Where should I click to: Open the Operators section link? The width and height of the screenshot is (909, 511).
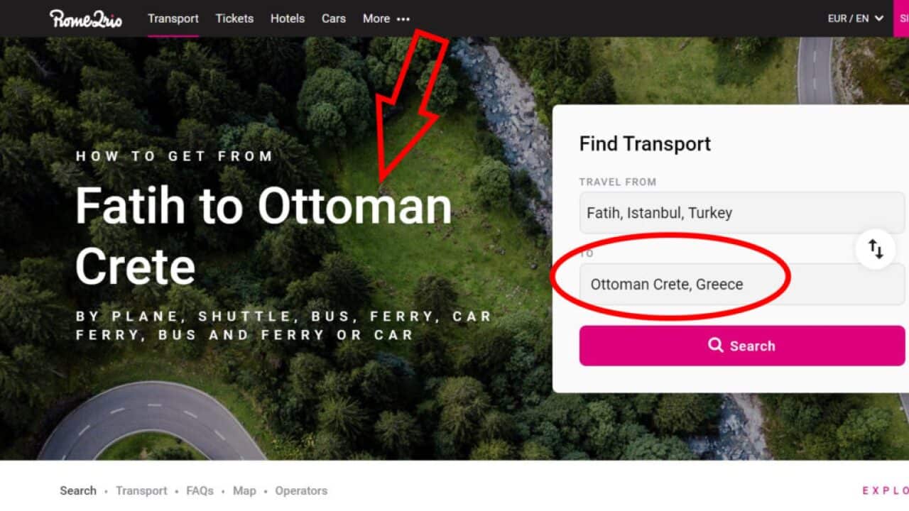[x=301, y=490]
